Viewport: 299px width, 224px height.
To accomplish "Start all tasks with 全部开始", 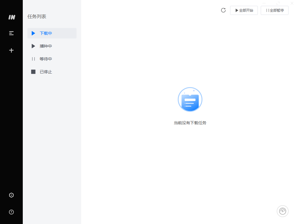I will click(244, 10).
